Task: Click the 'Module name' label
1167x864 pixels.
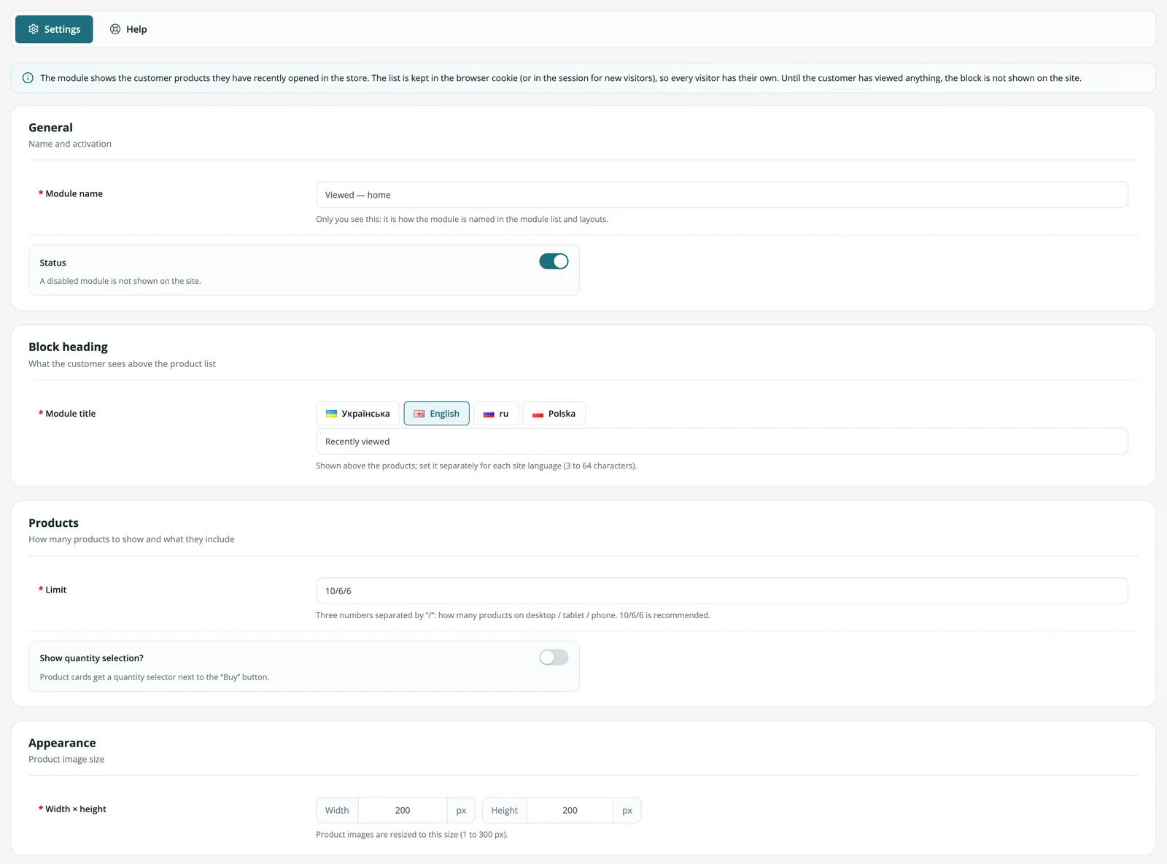Action: (x=74, y=194)
